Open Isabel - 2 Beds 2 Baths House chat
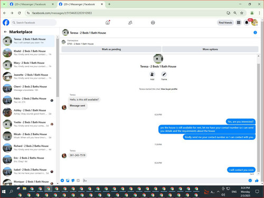264x198 pixels. point(28,172)
